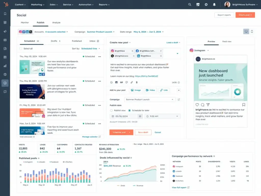Open the Manage calendar link
Screen dimensions: 261x196
pyautogui.click(x=91, y=137)
